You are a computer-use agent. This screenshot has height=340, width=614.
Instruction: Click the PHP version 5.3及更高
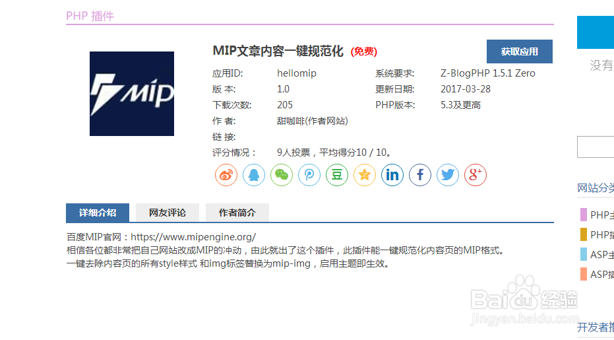coord(460,105)
